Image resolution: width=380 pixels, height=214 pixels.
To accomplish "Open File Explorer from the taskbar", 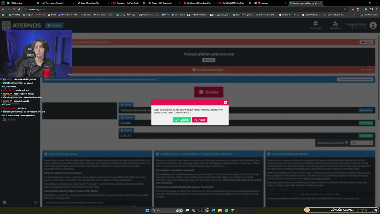I will 220,210.
